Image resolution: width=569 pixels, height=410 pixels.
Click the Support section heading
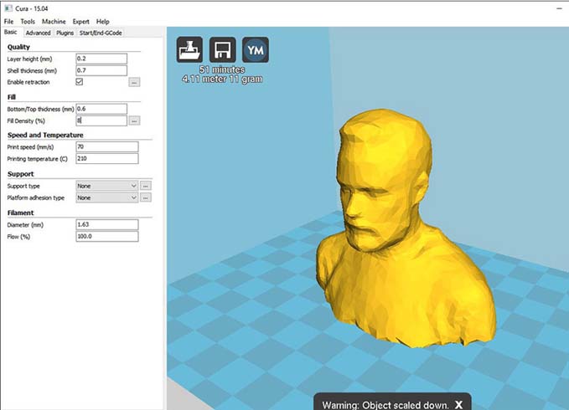click(20, 174)
